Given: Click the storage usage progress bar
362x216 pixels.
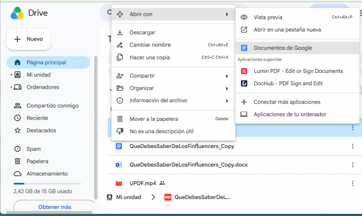Looking at the screenshot, I should [47, 184].
